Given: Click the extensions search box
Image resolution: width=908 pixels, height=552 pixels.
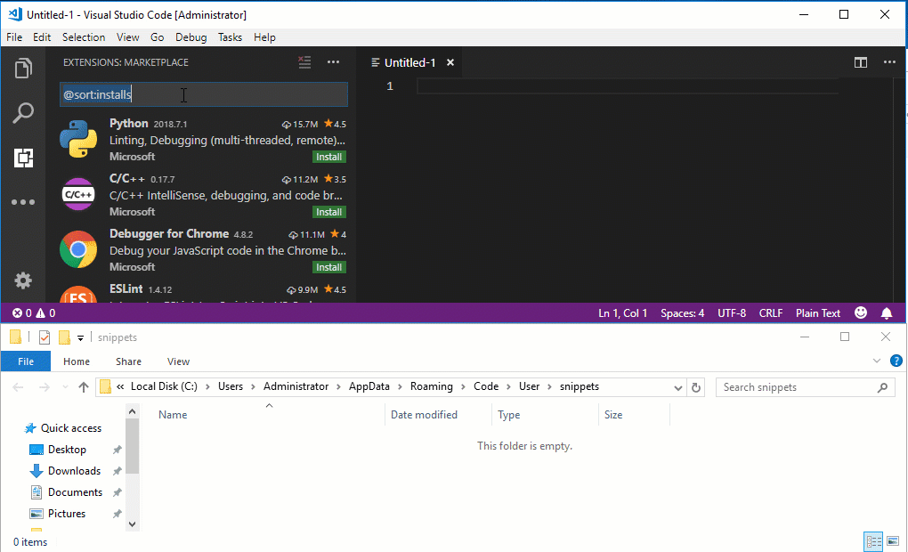Looking at the screenshot, I should [204, 94].
